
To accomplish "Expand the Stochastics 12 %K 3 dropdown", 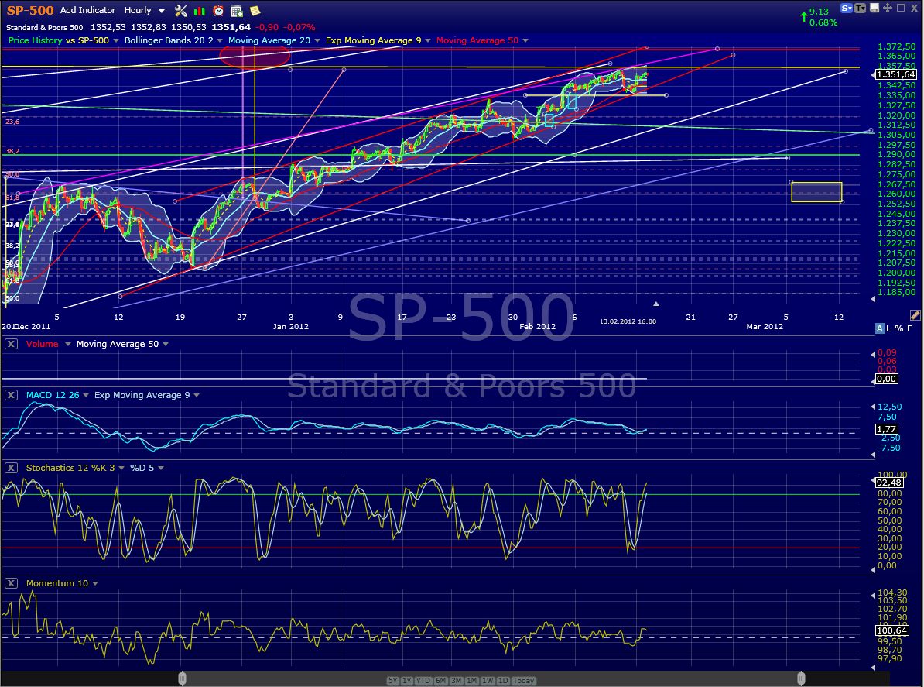I will tap(121, 468).
